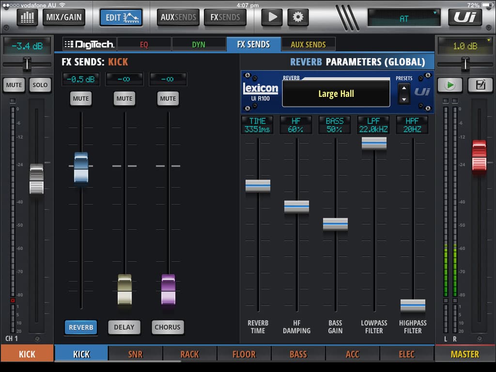Open the AUX SENDS toolbar view
This screenshot has height=372, width=496.
(x=178, y=17)
